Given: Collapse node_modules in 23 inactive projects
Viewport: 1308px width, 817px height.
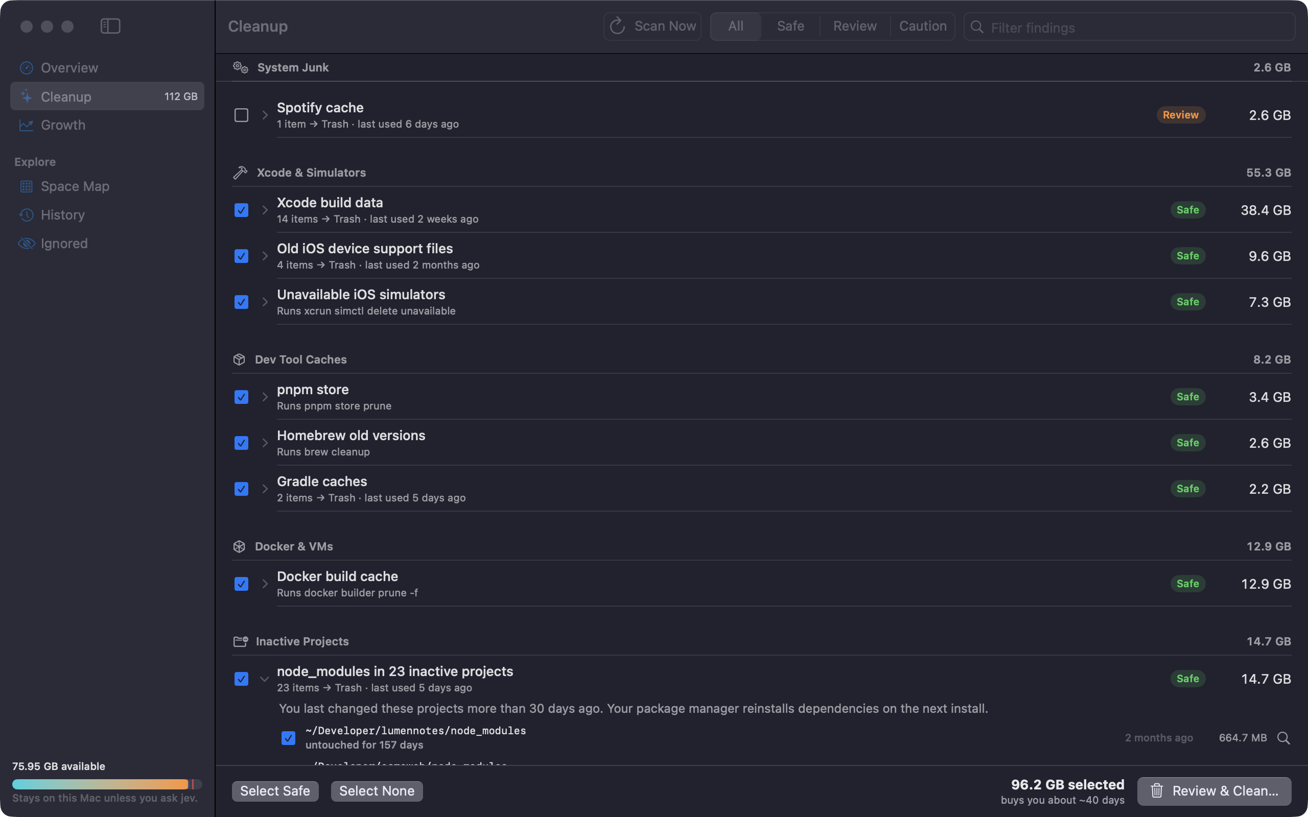Looking at the screenshot, I should 265,679.
